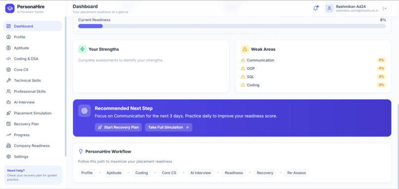399x189 pixels.
Task: Click the Re-Assess workflow step chip
Action: (297, 173)
